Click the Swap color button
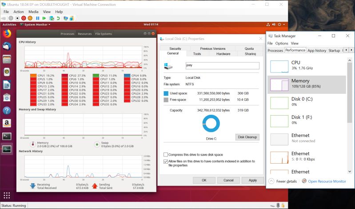Image resolution: width=355 pixels, height=209 pixels. click(x=97, y=144)
